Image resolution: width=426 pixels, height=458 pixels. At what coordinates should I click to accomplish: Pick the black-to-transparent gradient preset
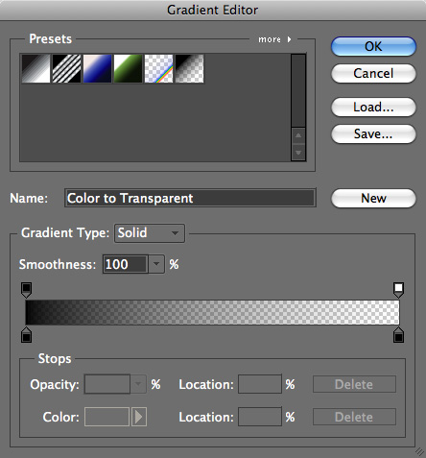point(189,68)
